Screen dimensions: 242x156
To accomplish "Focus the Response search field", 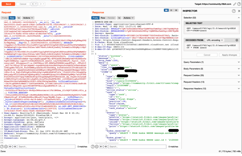I will (x=137, y=147).
